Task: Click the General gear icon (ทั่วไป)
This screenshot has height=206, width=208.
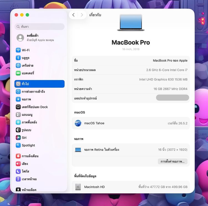Action: point(18,84)
